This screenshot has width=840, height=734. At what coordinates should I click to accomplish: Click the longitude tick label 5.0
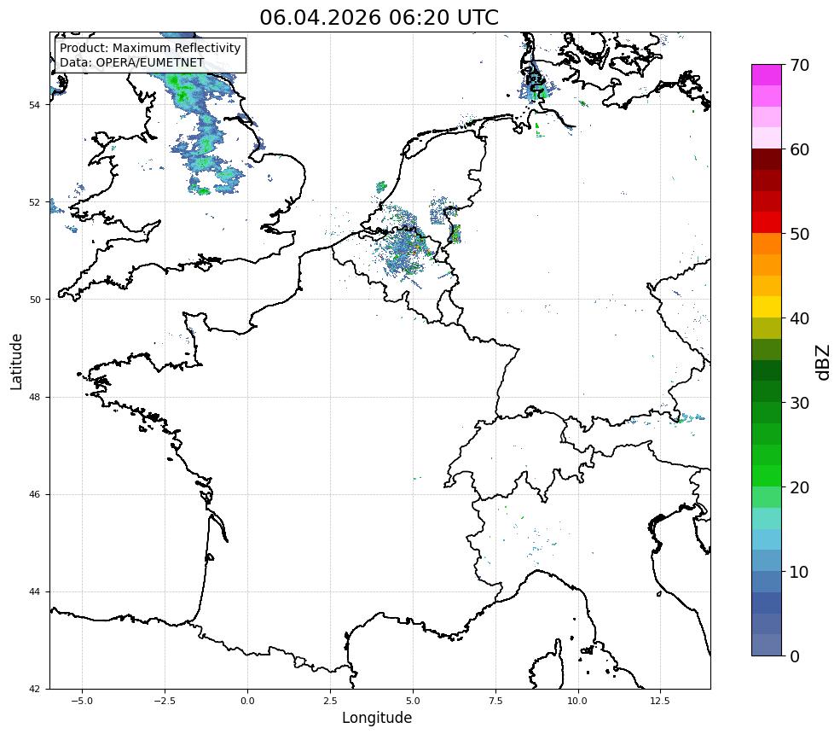click(413, 701)
